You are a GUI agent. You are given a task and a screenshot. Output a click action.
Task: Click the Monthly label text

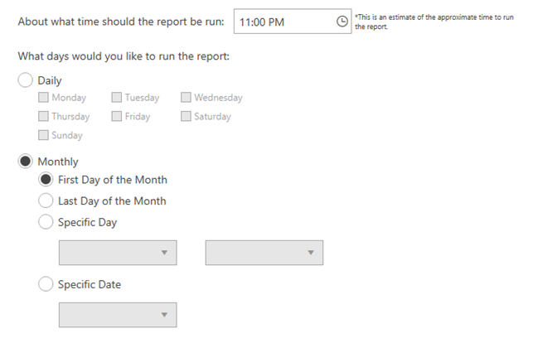(x=58, y=162)
